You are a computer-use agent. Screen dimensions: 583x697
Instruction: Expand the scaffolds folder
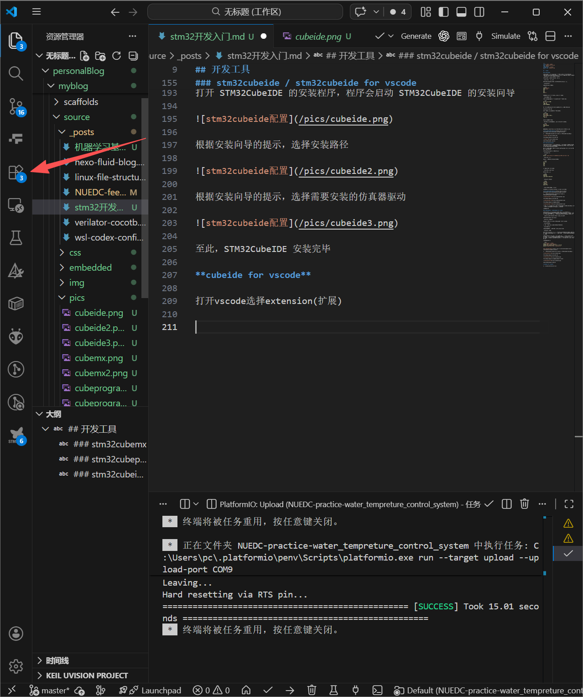pos(81,102)
